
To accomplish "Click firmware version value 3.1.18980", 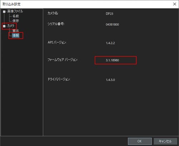I will [112, 60].
